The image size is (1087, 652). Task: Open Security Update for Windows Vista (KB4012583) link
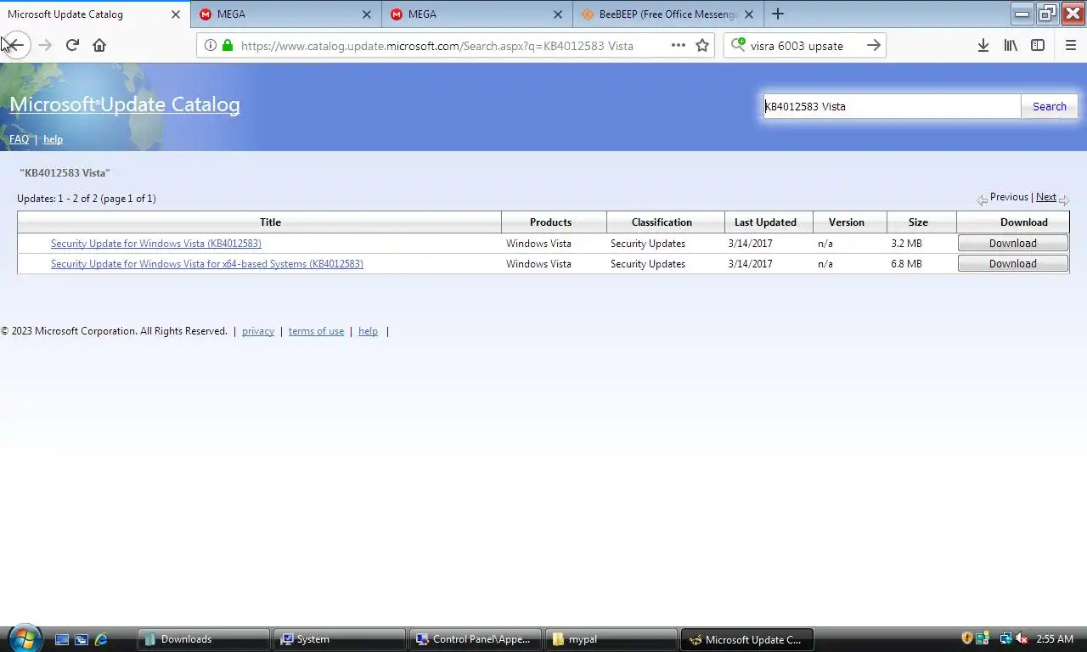point(156,244)
